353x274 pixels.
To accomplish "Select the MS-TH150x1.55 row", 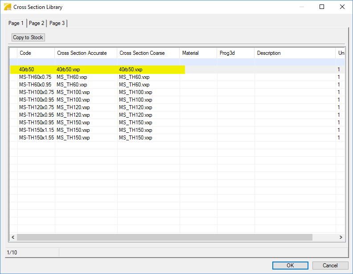I will (36, 138).
